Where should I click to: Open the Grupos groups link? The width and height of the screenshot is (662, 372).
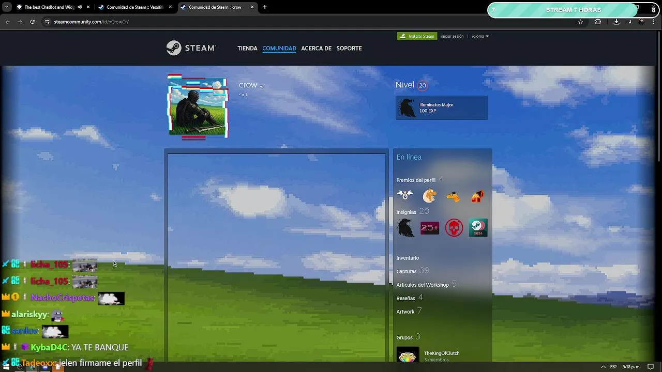pyautogui.click(x=404, y=337)
